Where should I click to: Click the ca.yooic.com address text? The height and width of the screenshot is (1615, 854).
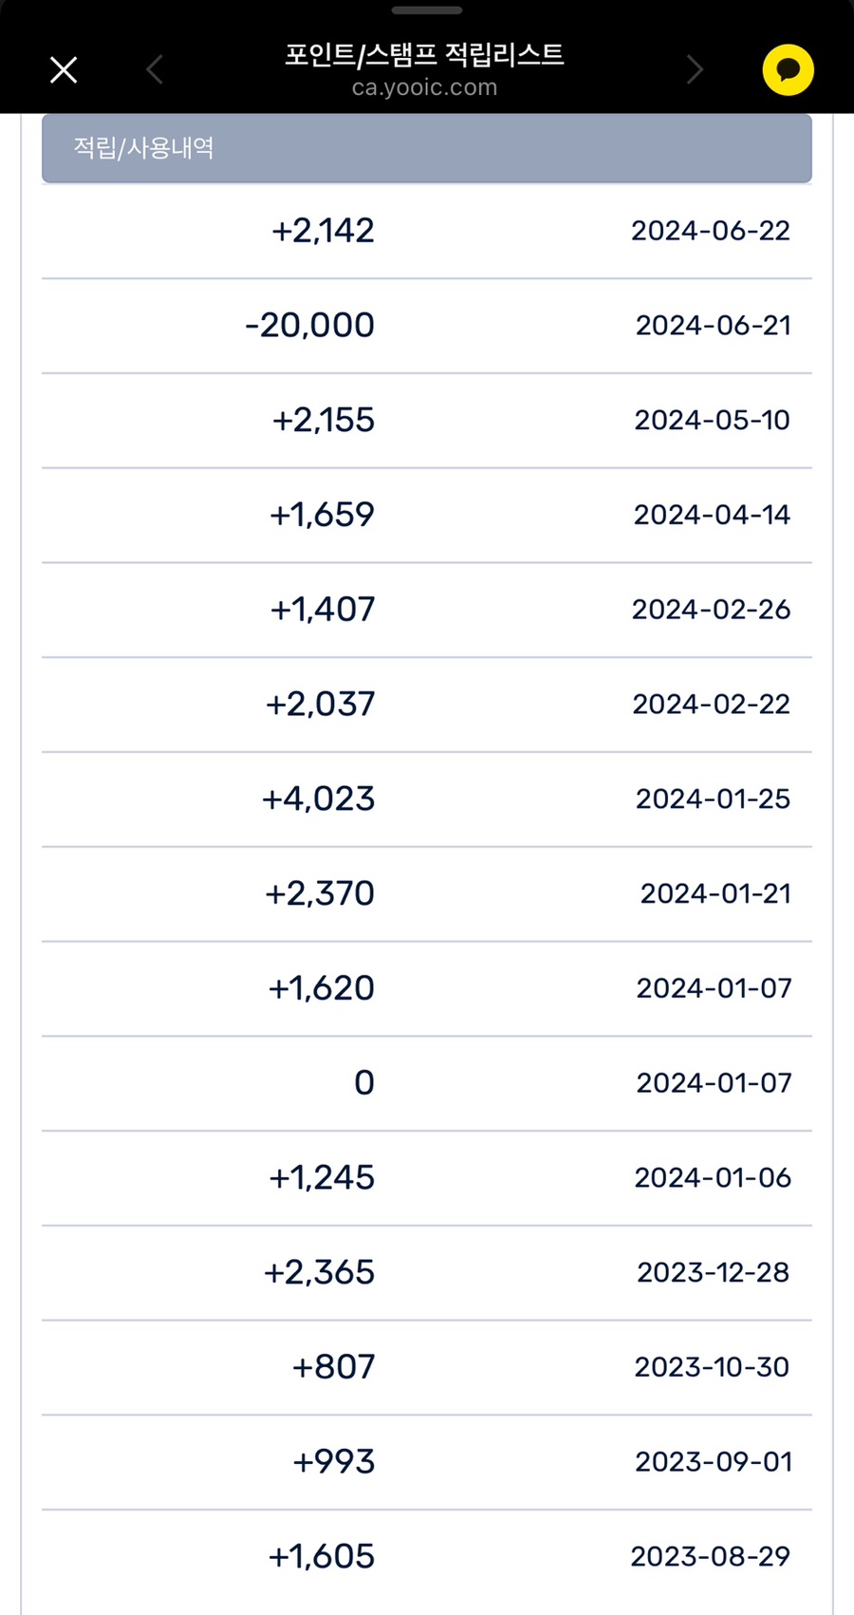coord(424,87)
